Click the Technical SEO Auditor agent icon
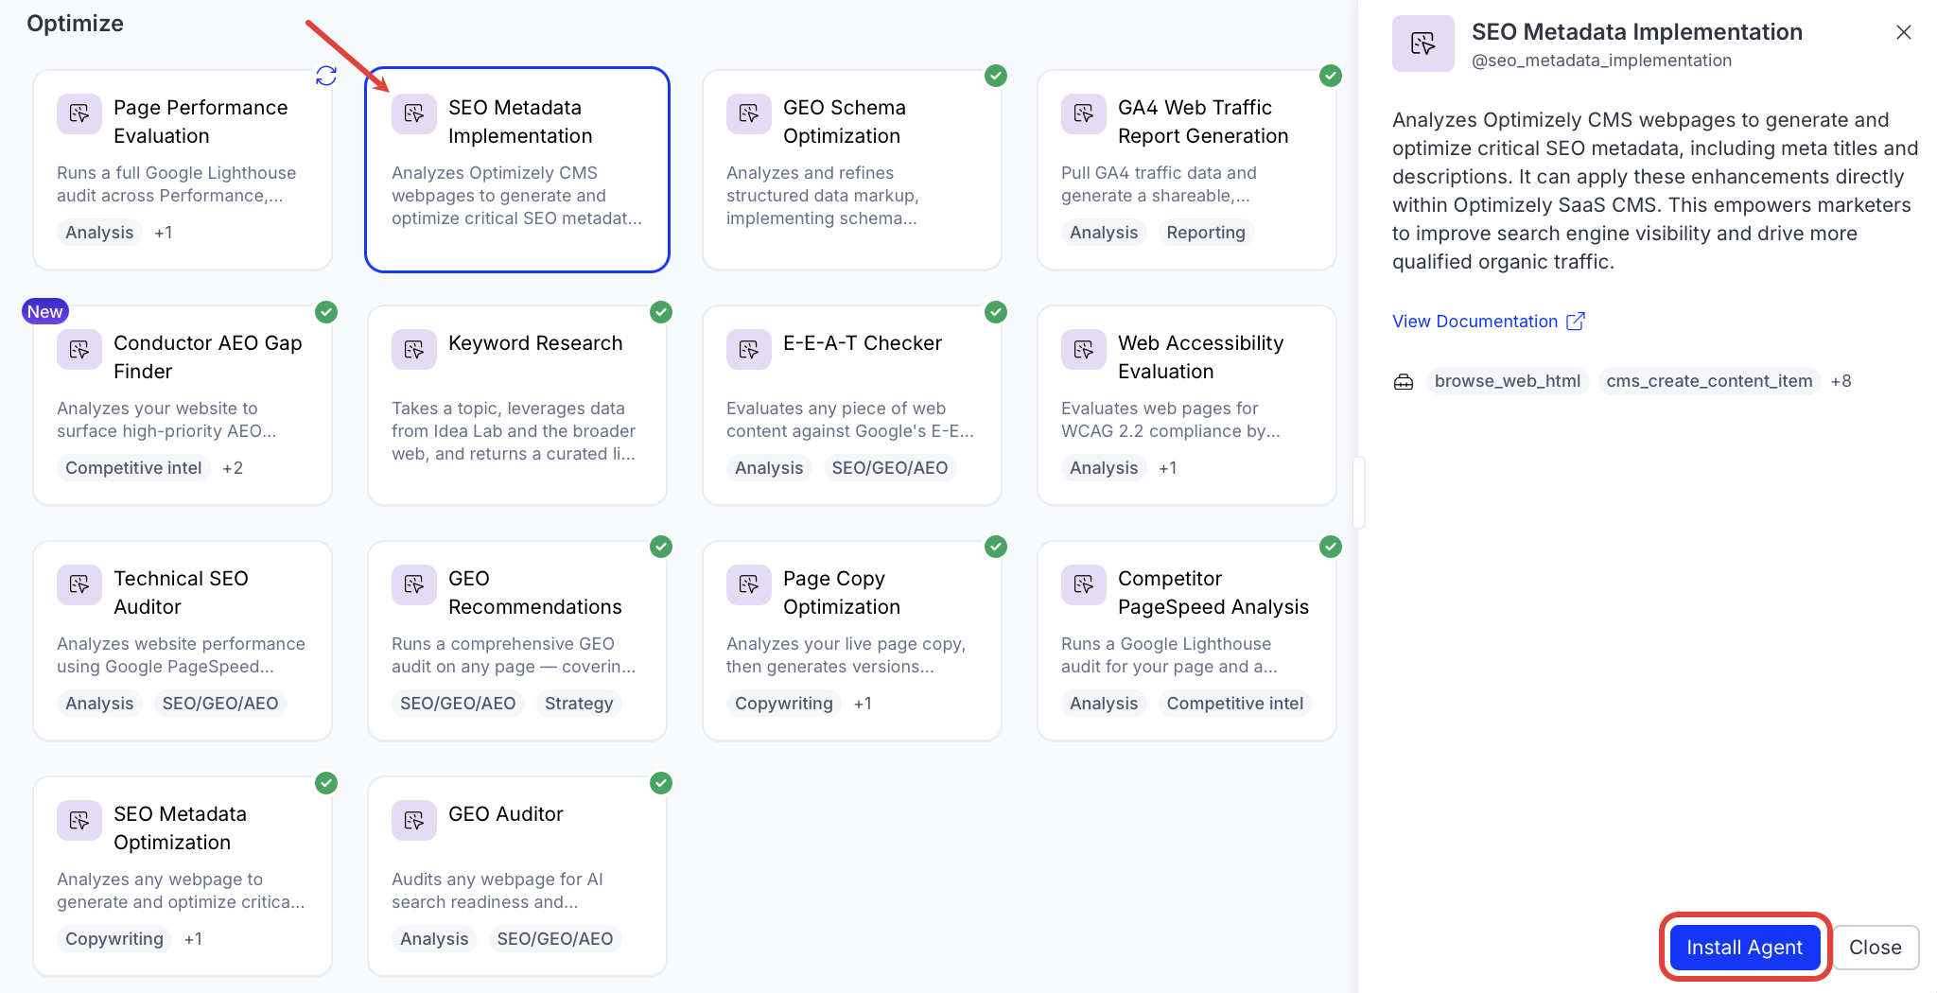1937x993 pixels. [79, 585]
